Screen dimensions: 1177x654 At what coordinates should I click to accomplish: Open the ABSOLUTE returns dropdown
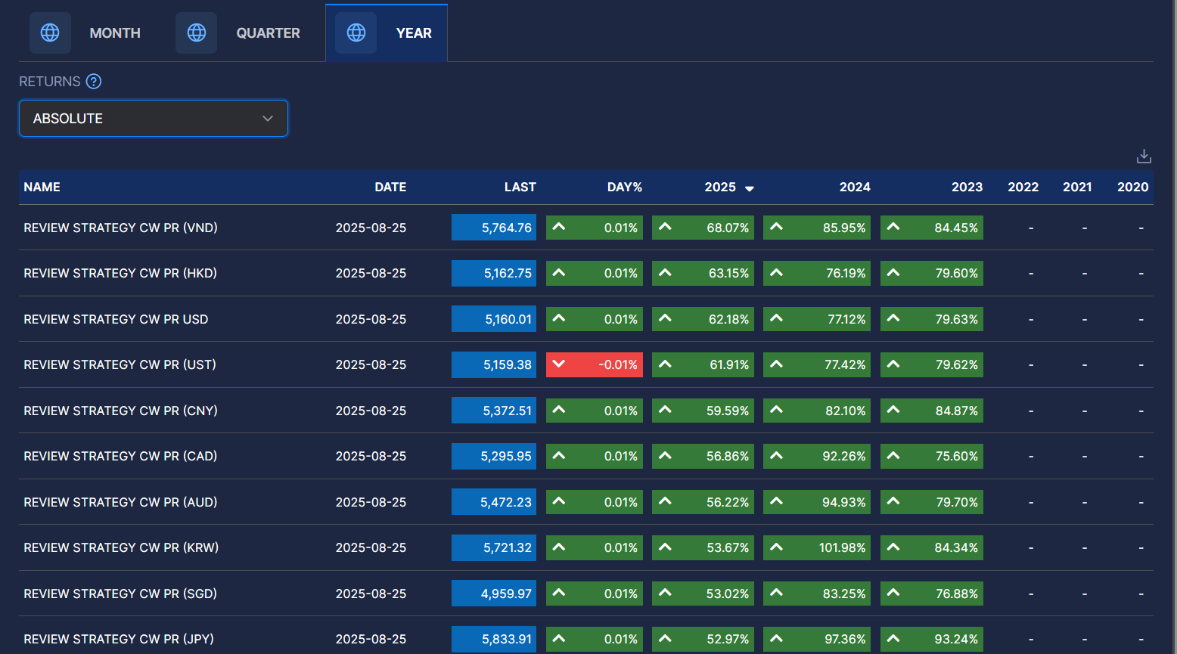154,119
